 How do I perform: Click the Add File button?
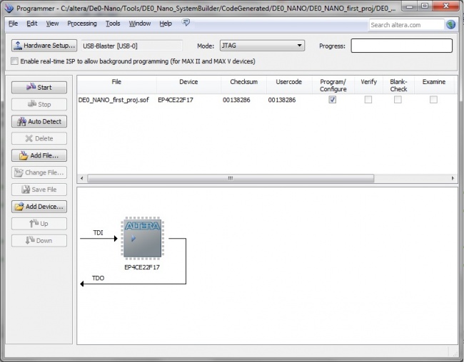click(x=39, y=155)
